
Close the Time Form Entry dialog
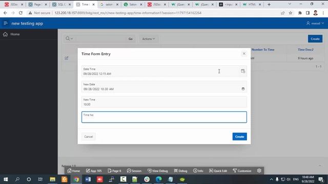(244, 54)
